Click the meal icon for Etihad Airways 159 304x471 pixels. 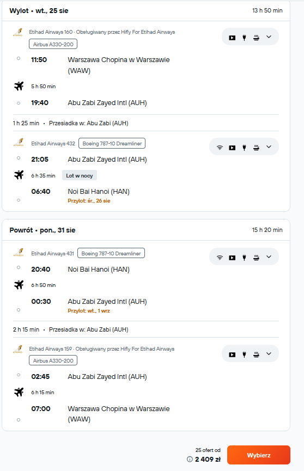pyautogui.click(x=256, y=354)
